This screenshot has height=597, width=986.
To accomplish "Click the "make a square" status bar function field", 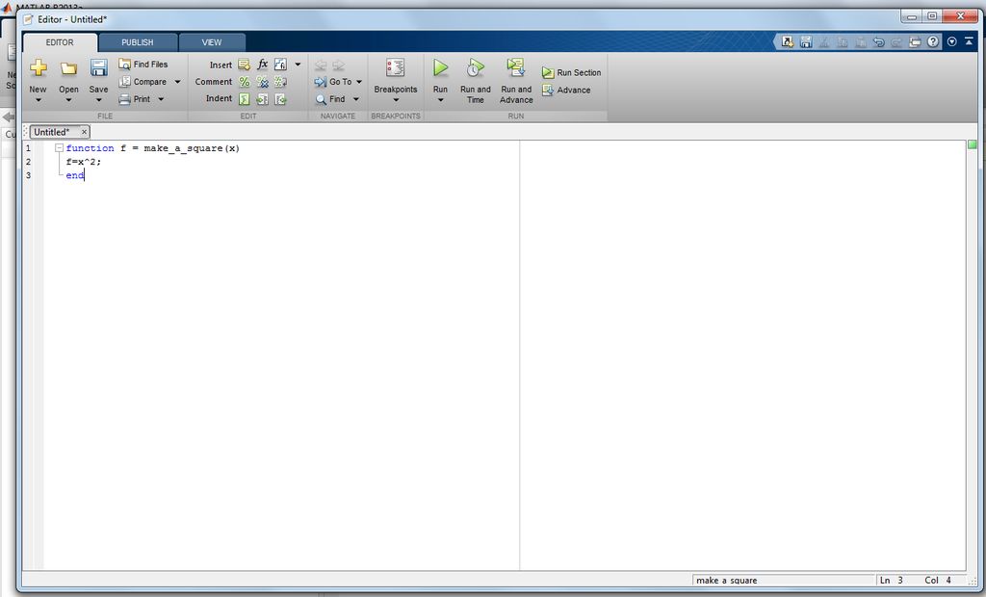I will [x=784, y=580].
